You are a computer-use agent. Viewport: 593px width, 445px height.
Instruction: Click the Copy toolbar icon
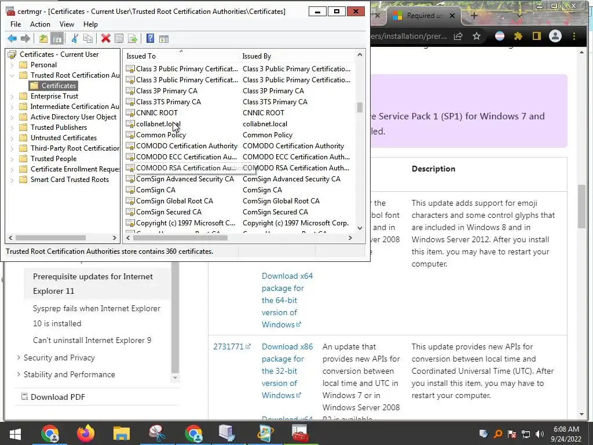coord(88,39)
